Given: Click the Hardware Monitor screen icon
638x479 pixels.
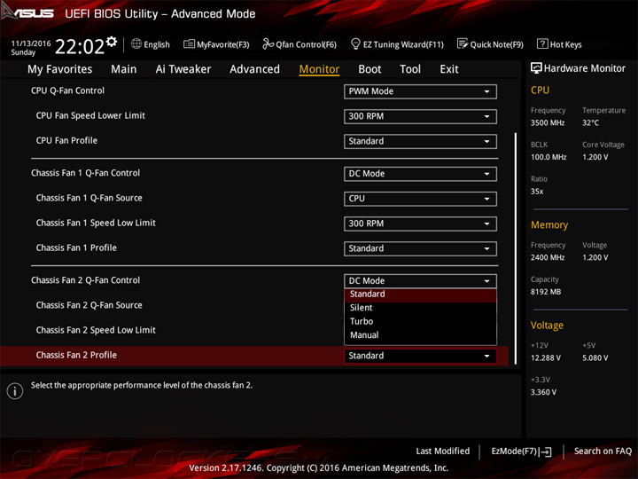Looking at the screenshot, I should pos(536,68).
